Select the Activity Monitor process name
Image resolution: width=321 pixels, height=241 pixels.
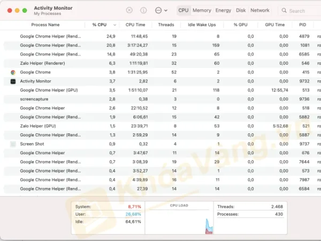coord(35,81)
